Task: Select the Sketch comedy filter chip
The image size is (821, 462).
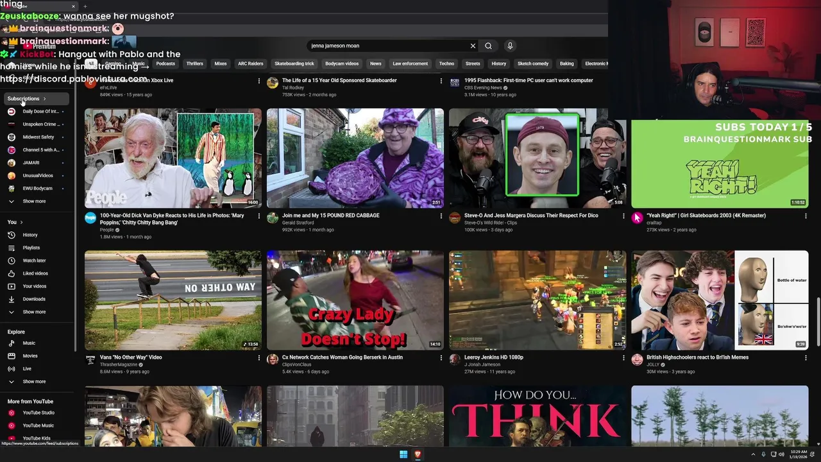Action: tap(533, 64)
